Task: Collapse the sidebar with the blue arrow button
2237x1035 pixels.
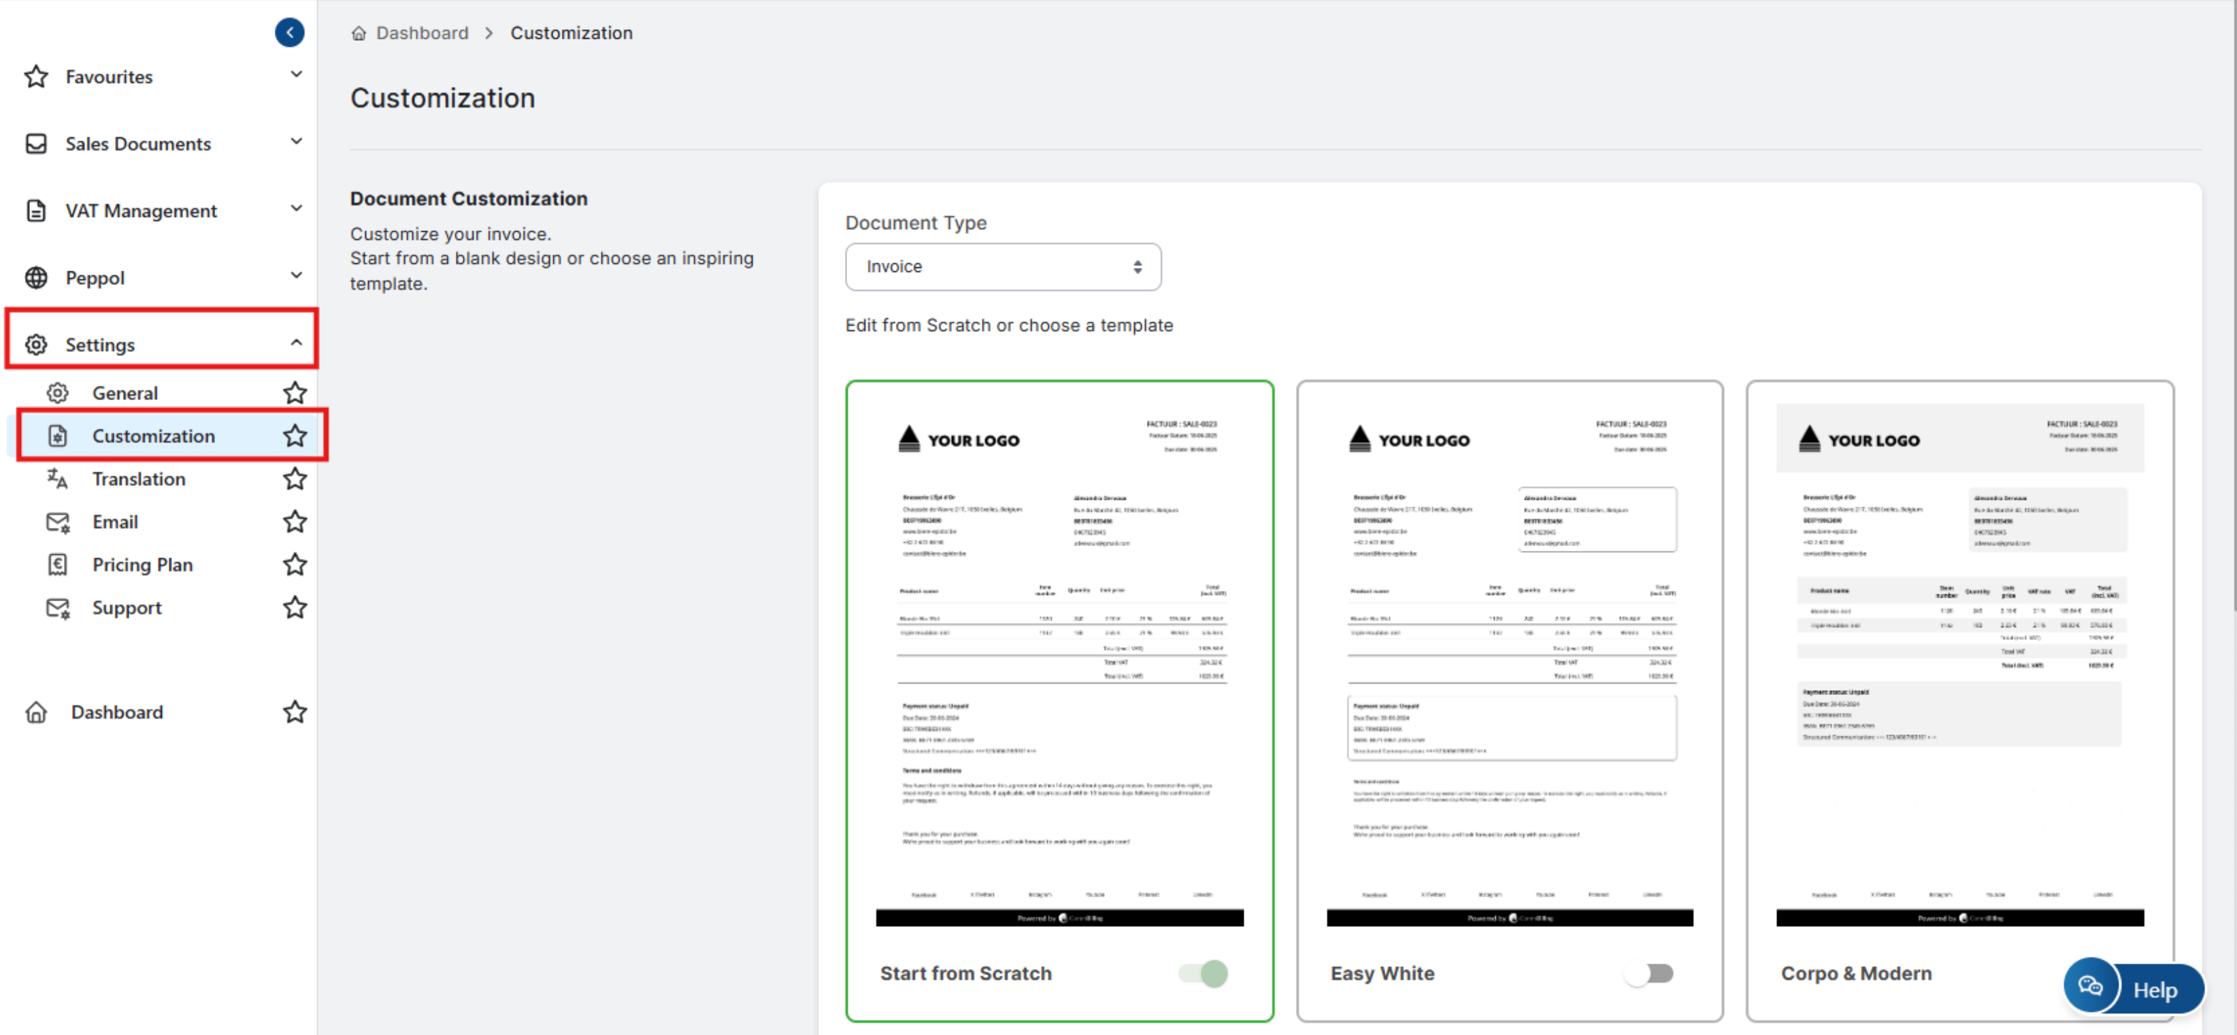Action: [x=289, y=32]
